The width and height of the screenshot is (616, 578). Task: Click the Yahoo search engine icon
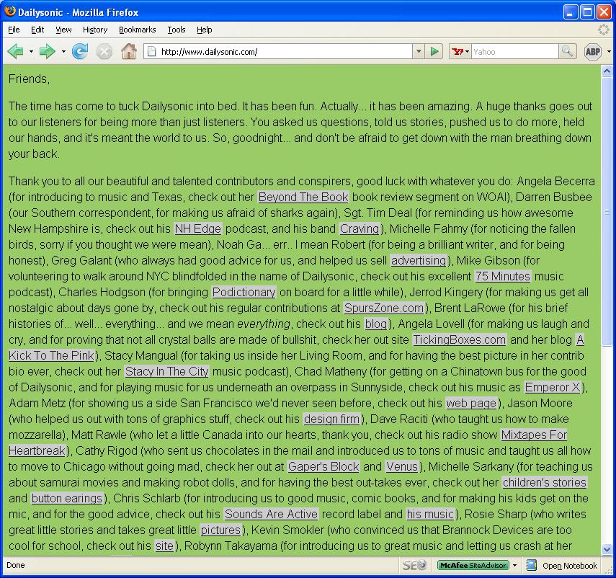tap(457, 51)
